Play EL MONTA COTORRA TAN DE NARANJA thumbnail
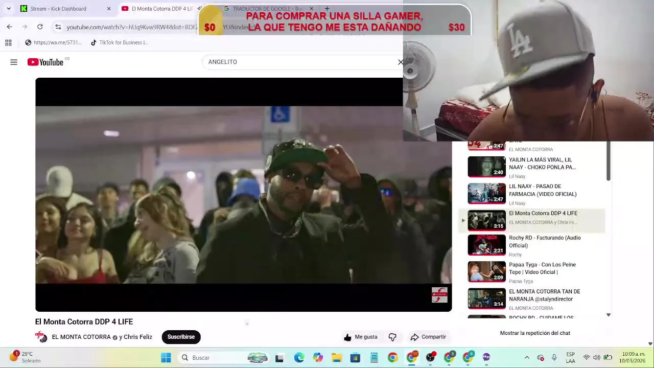 (486, 298)
